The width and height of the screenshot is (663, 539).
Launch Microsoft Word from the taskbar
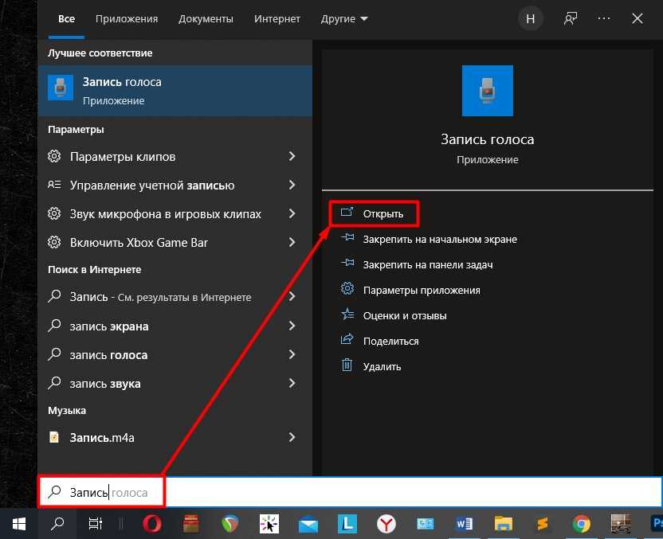coord(464,523)
